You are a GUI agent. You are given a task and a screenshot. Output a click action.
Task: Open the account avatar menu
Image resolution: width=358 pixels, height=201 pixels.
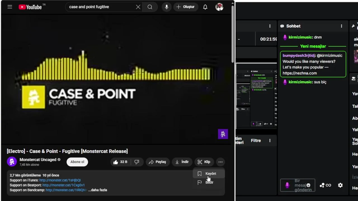click(x=220, y=7)
